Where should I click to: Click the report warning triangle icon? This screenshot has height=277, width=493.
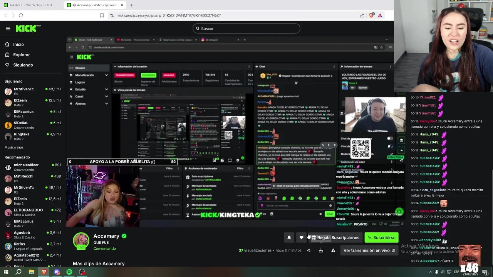tap(333, 250)
